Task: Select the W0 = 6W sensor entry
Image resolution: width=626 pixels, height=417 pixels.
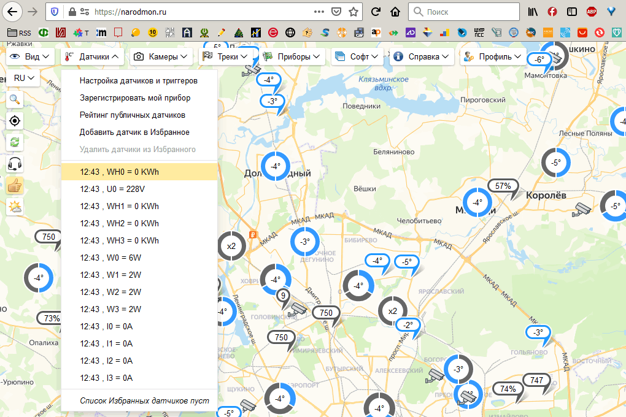Action: pyautogui.click(x=139, y=258)
